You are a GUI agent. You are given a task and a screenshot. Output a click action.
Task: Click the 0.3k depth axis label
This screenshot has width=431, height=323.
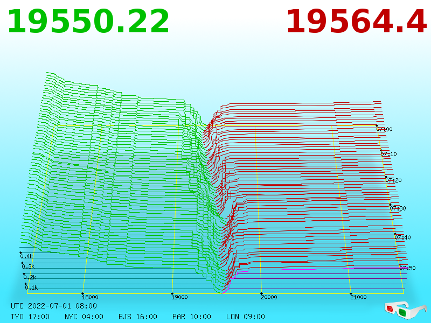(29, 266)
